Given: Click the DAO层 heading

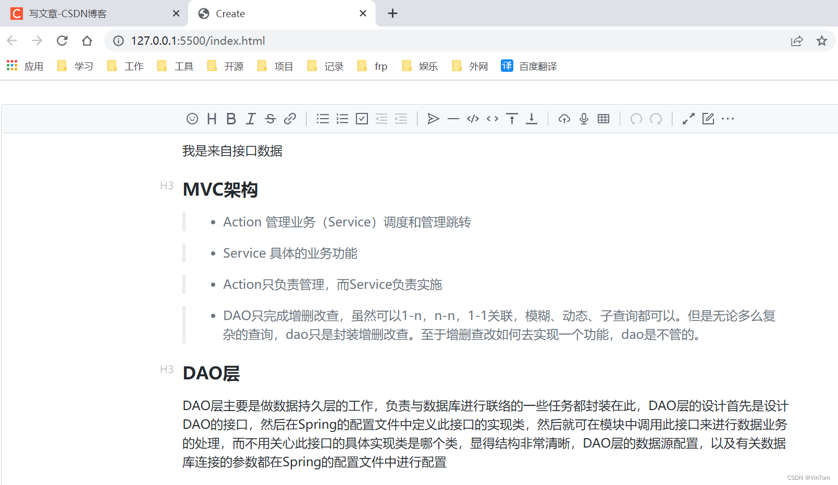Looking at the screenshot, I should (x=211, y=374).
